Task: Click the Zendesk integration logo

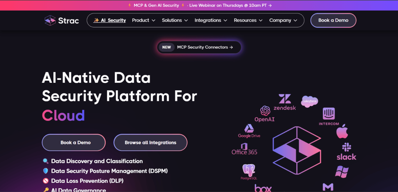Action: (285, 102)
